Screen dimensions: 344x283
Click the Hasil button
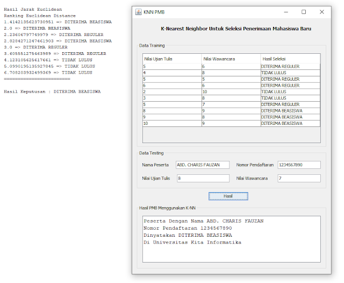(x=228, y=196)
